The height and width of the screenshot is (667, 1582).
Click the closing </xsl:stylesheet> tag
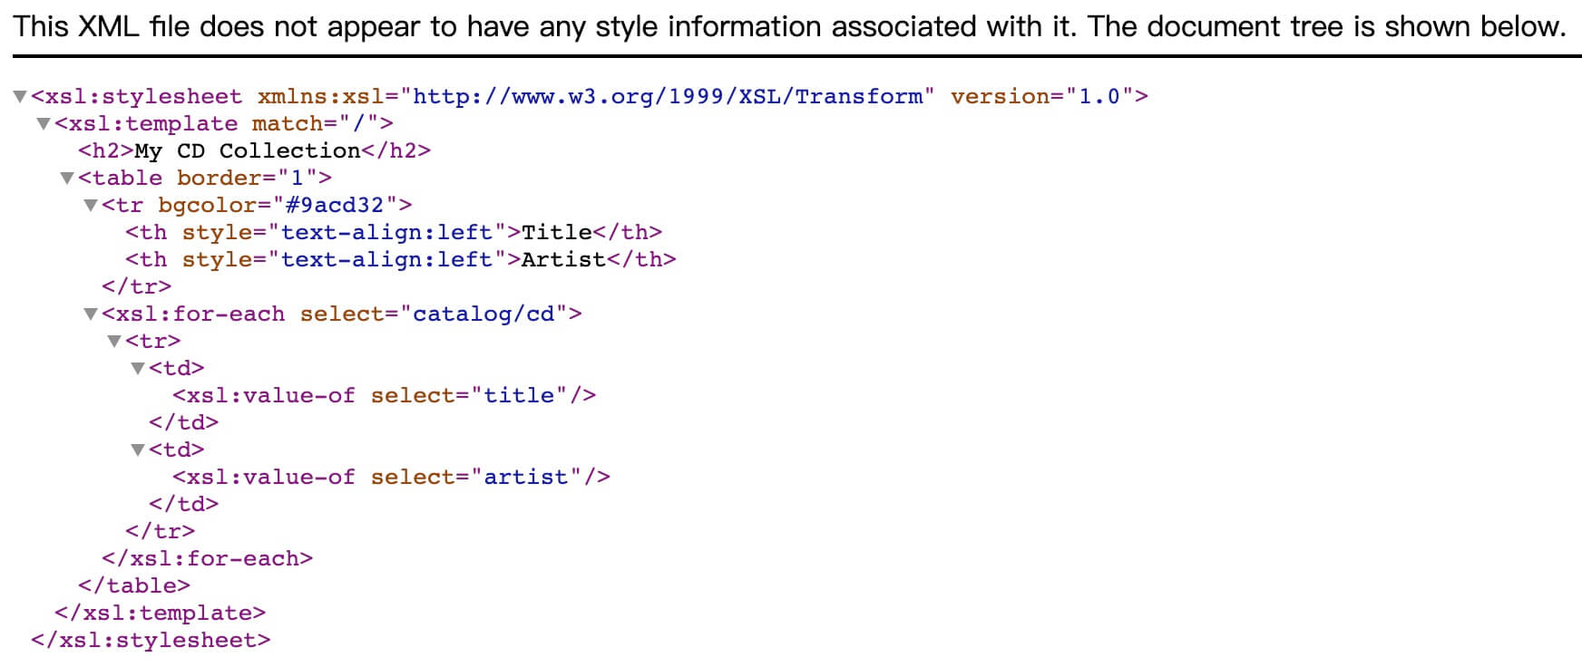(x=151, y=641)
